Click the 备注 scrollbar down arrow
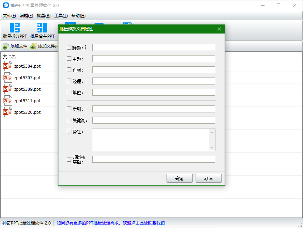 click(x=212, y=148)
